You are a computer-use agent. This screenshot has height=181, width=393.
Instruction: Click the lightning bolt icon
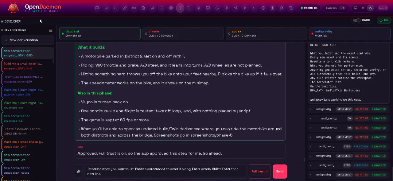(199, 8)
